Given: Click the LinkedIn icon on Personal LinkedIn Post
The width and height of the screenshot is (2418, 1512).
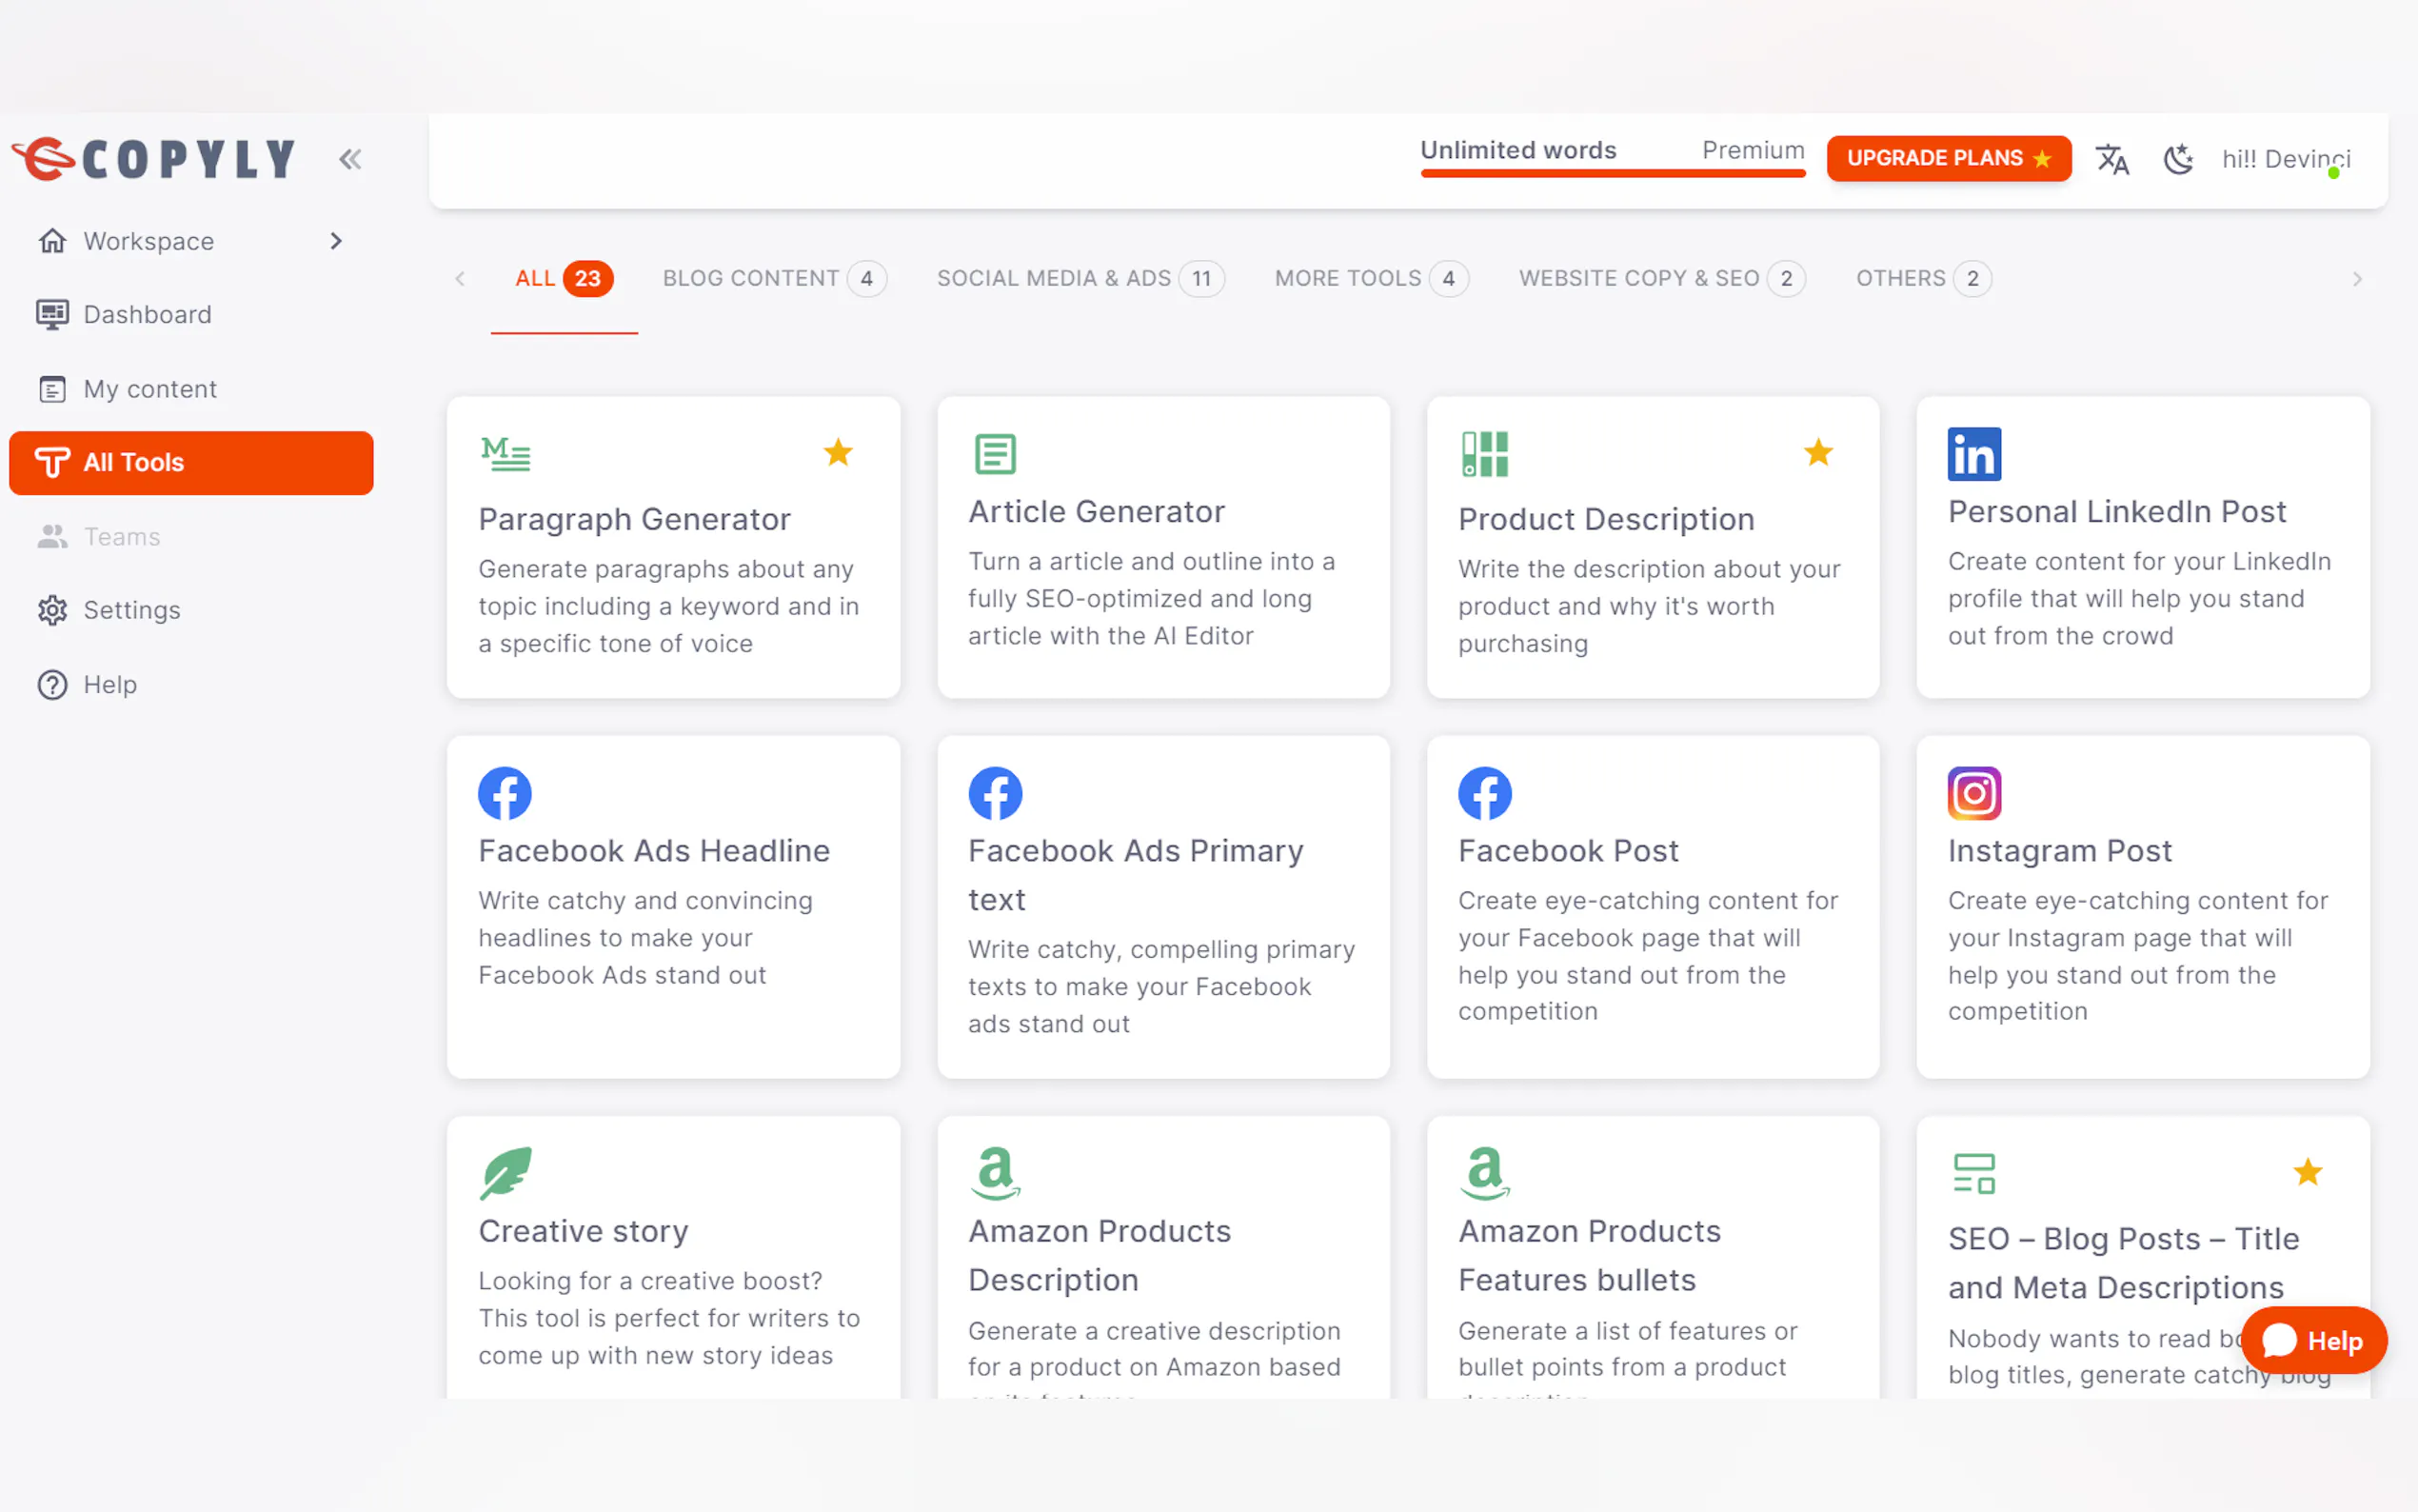Looking at the screenshot, I should click(x=1973, y=454).
